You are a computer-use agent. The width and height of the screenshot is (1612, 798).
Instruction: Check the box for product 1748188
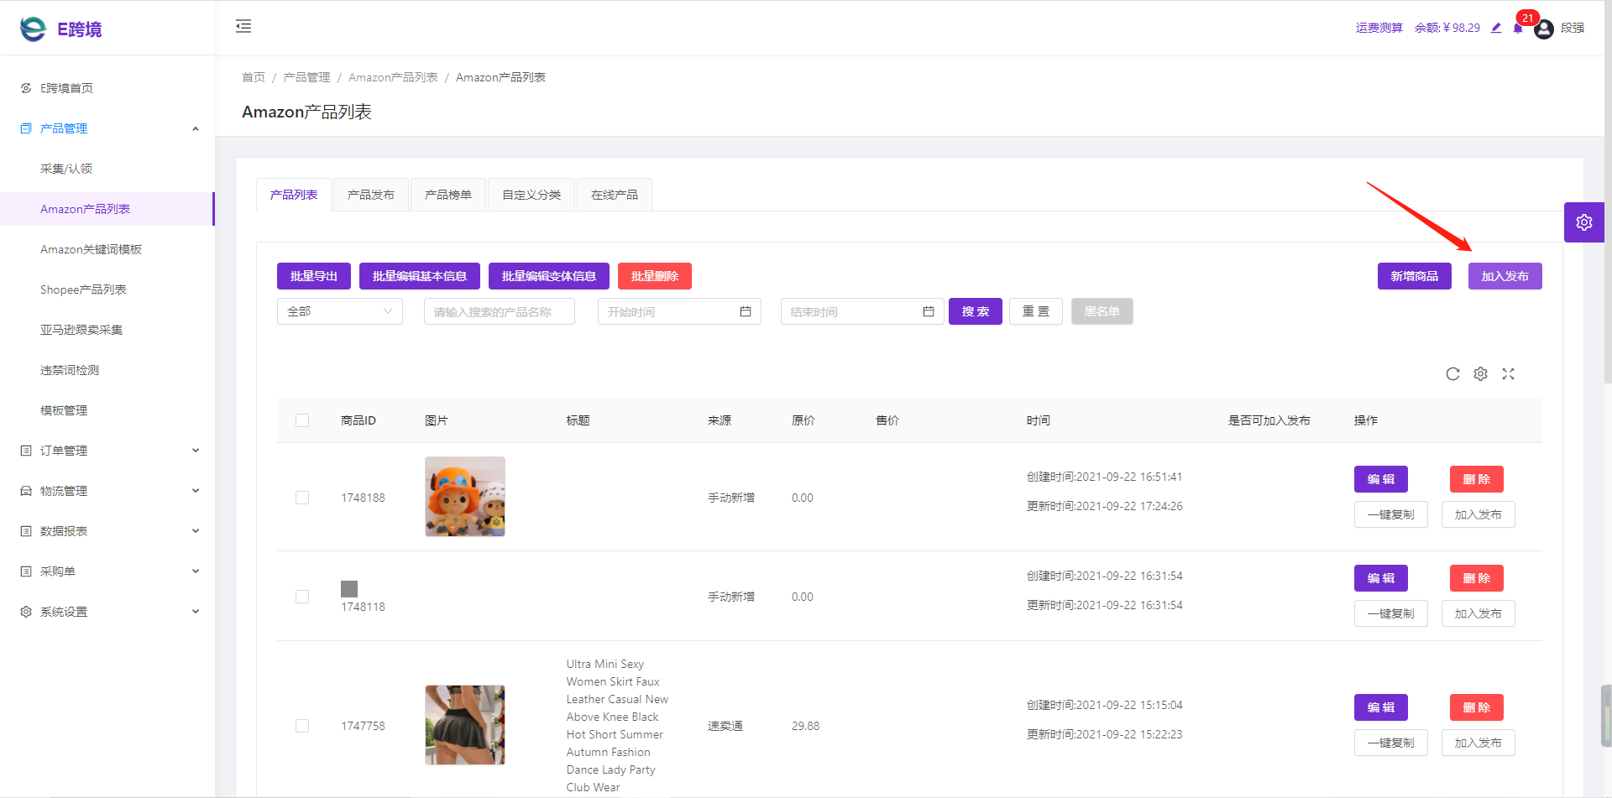pyautogui.click(x=302, y=498)
